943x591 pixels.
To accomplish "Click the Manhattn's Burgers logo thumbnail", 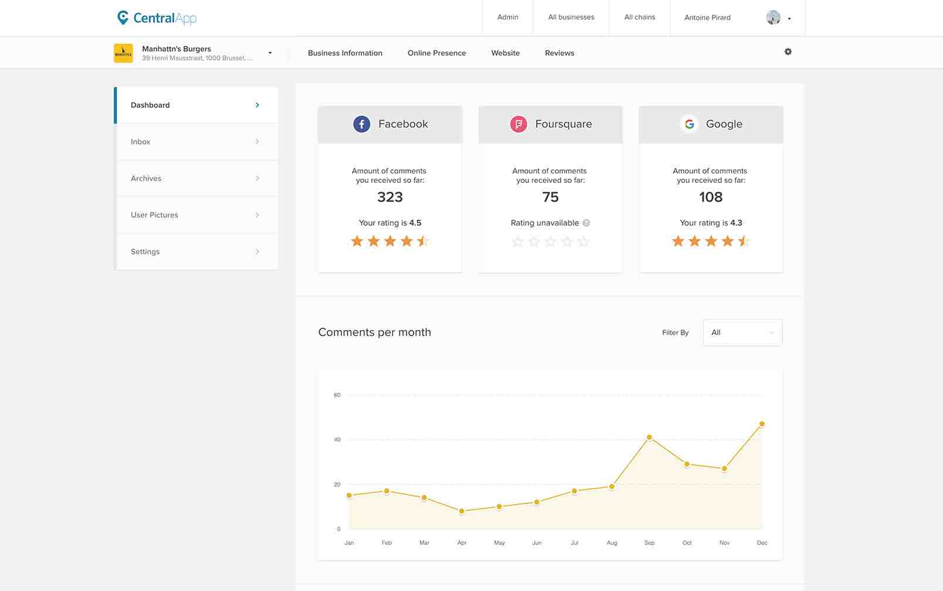I will click(123, 53).
